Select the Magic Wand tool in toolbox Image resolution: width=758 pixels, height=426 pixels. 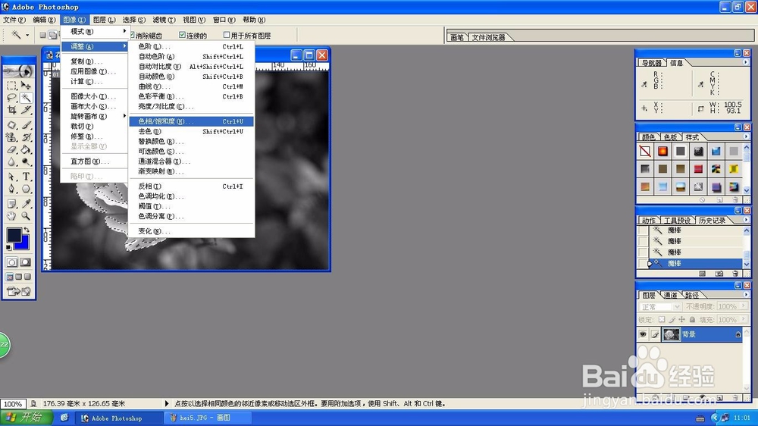[x=26, y=98]
